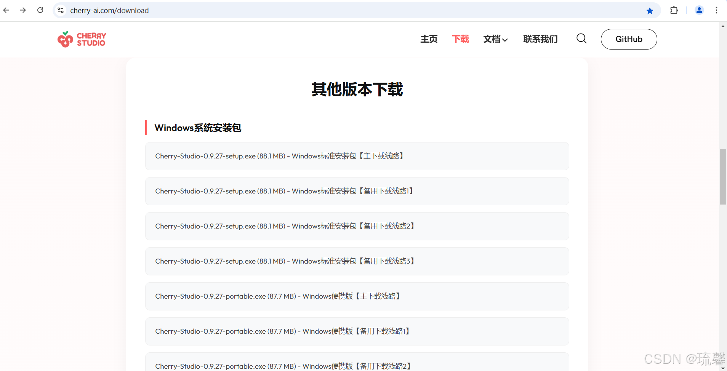This screenshot has width=727, height=371.
Task: Click the Windows系统安装包 section title
Action: tap(198, 128)
